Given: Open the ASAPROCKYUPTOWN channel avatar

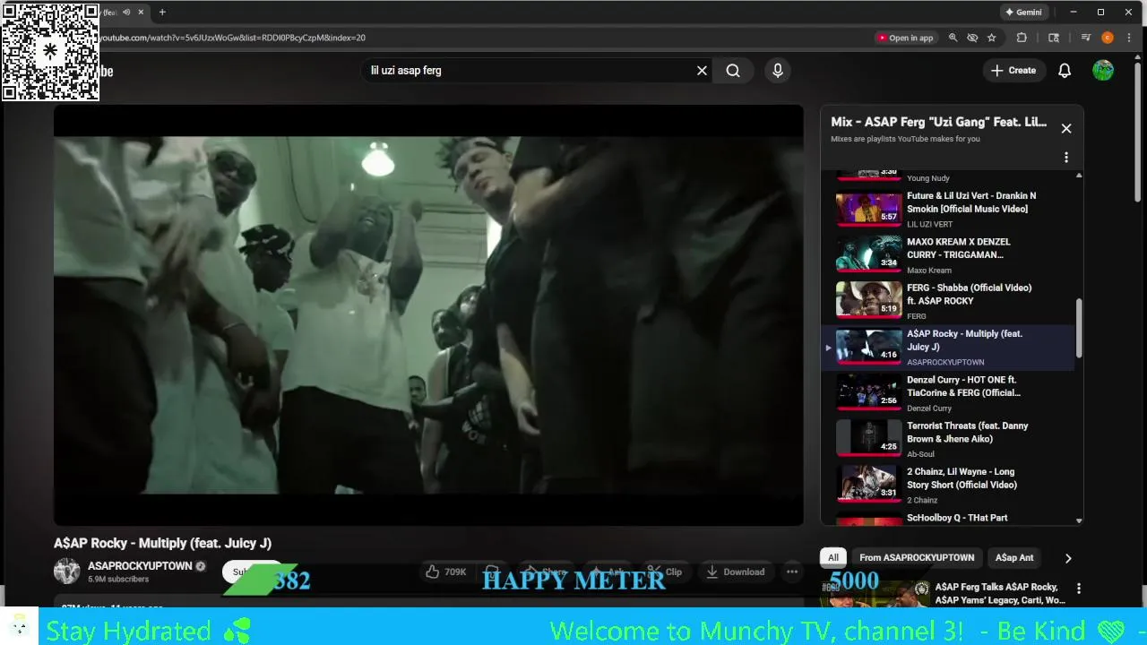Looking at the screenshot, I should coord(67,572).
